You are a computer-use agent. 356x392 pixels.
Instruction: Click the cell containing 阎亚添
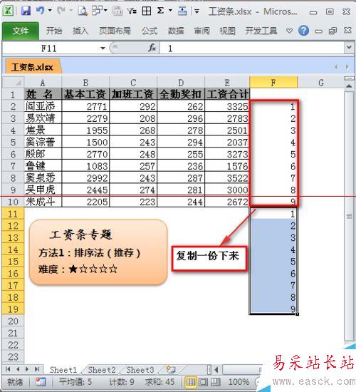43,106
